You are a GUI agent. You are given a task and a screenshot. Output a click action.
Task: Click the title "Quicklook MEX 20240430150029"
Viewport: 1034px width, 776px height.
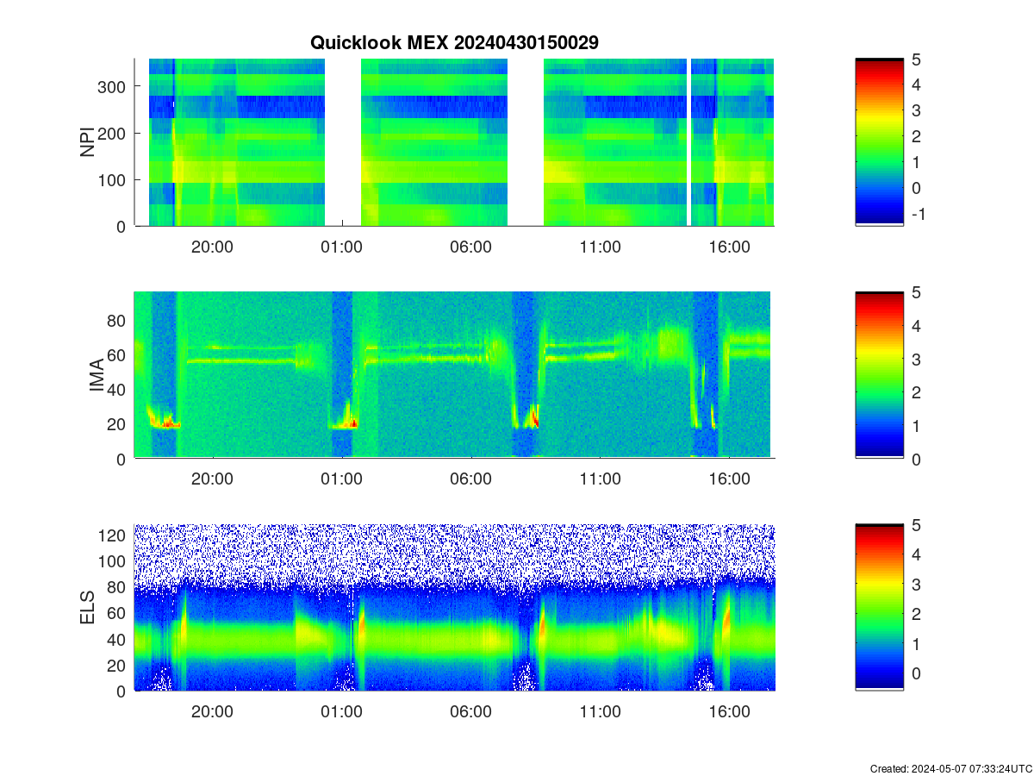(x=454, y=42)
